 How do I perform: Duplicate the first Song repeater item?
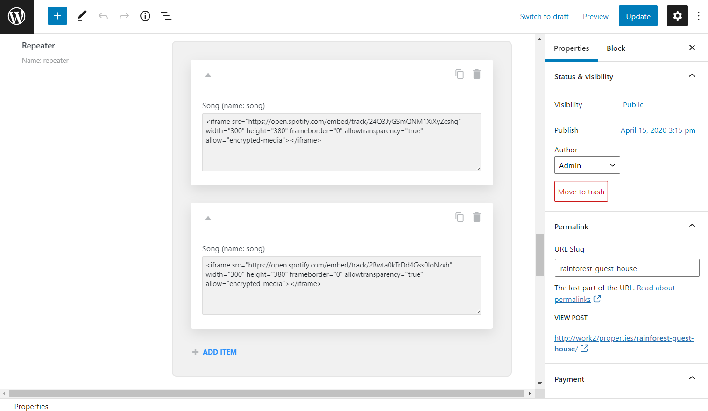click(460, 74)
